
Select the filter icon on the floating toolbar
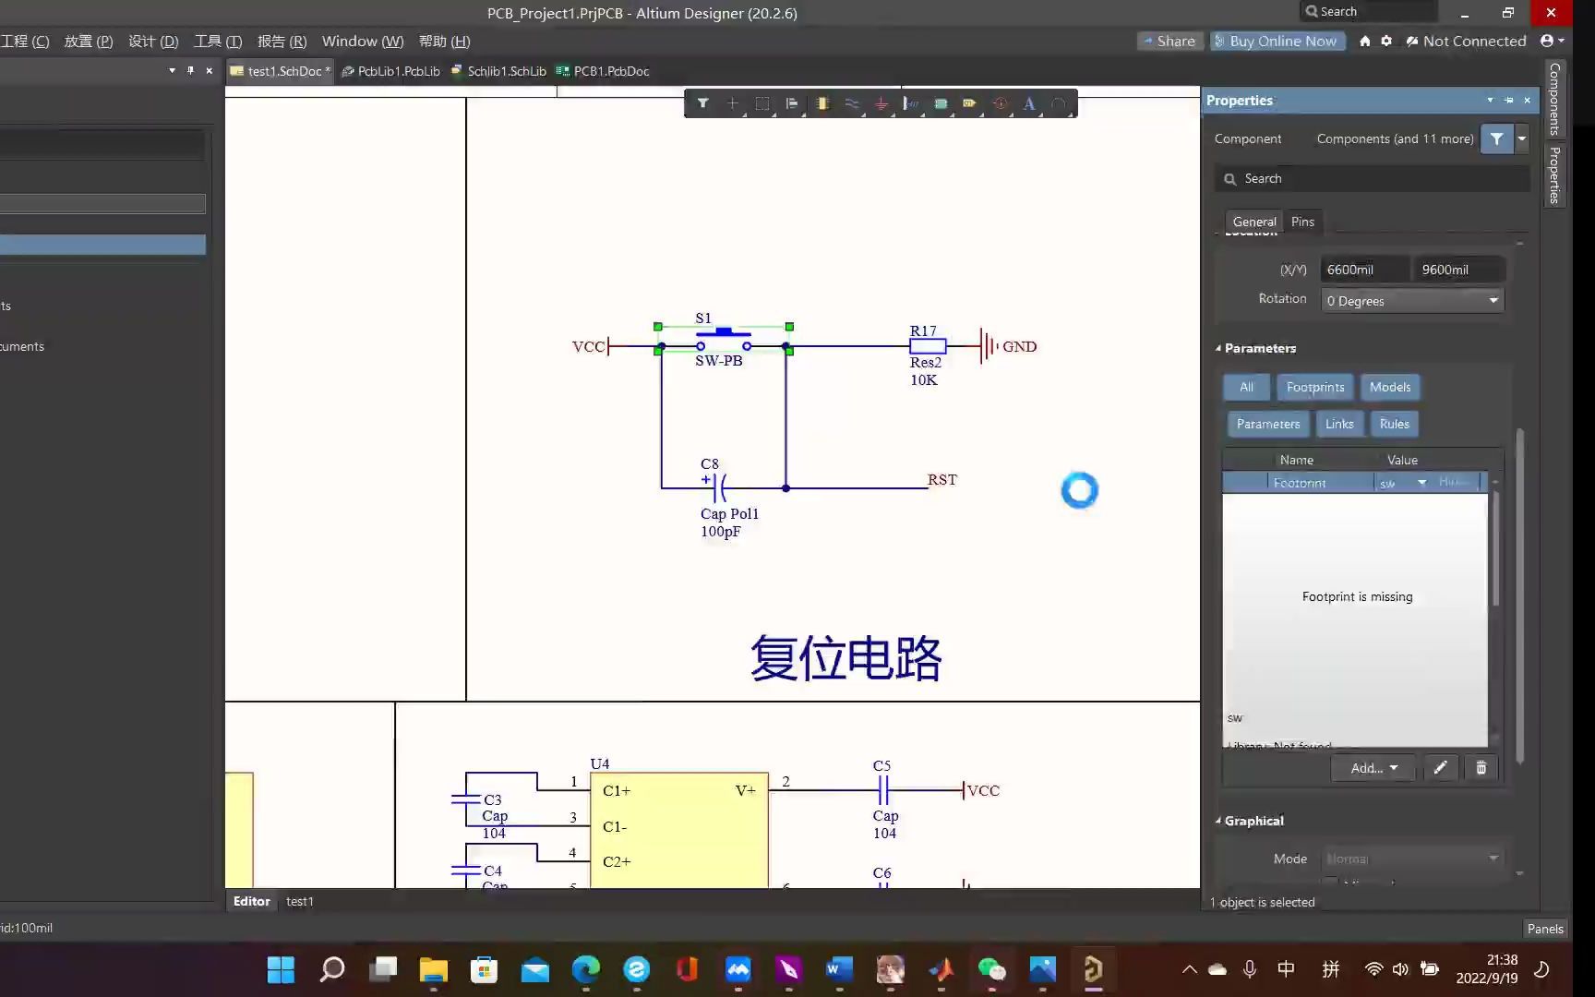703,103
